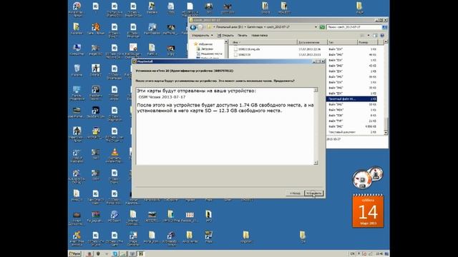
Task: Sort by the Имя column header
Action: click(263, 43)
